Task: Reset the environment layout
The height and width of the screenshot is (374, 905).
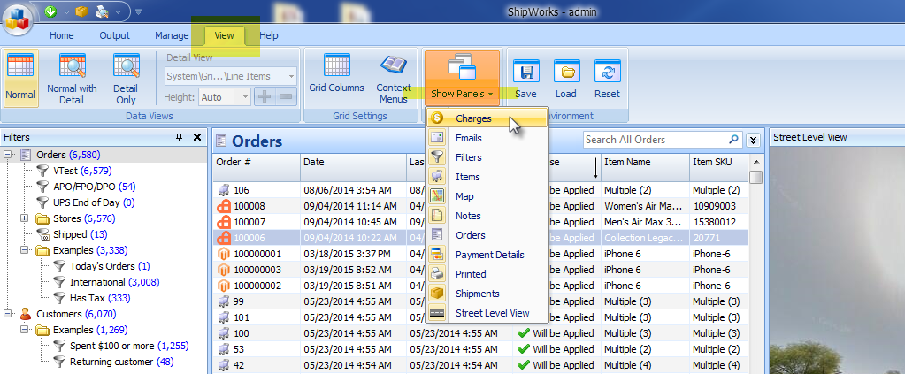Action: click(x=607, y=78)
